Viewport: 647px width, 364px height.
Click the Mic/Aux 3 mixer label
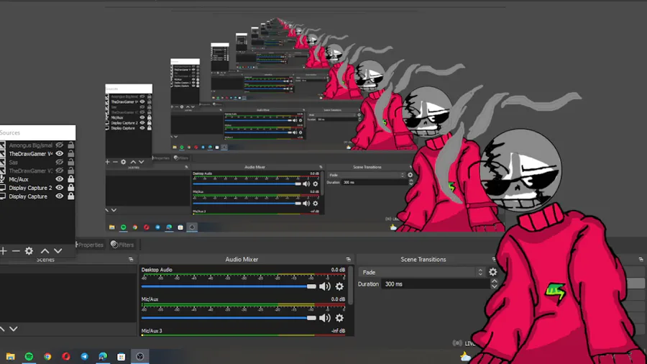[x=152, y=331]
